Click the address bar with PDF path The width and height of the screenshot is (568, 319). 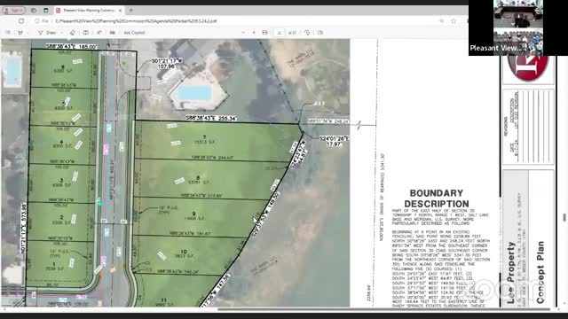click(x=136, y=21)
